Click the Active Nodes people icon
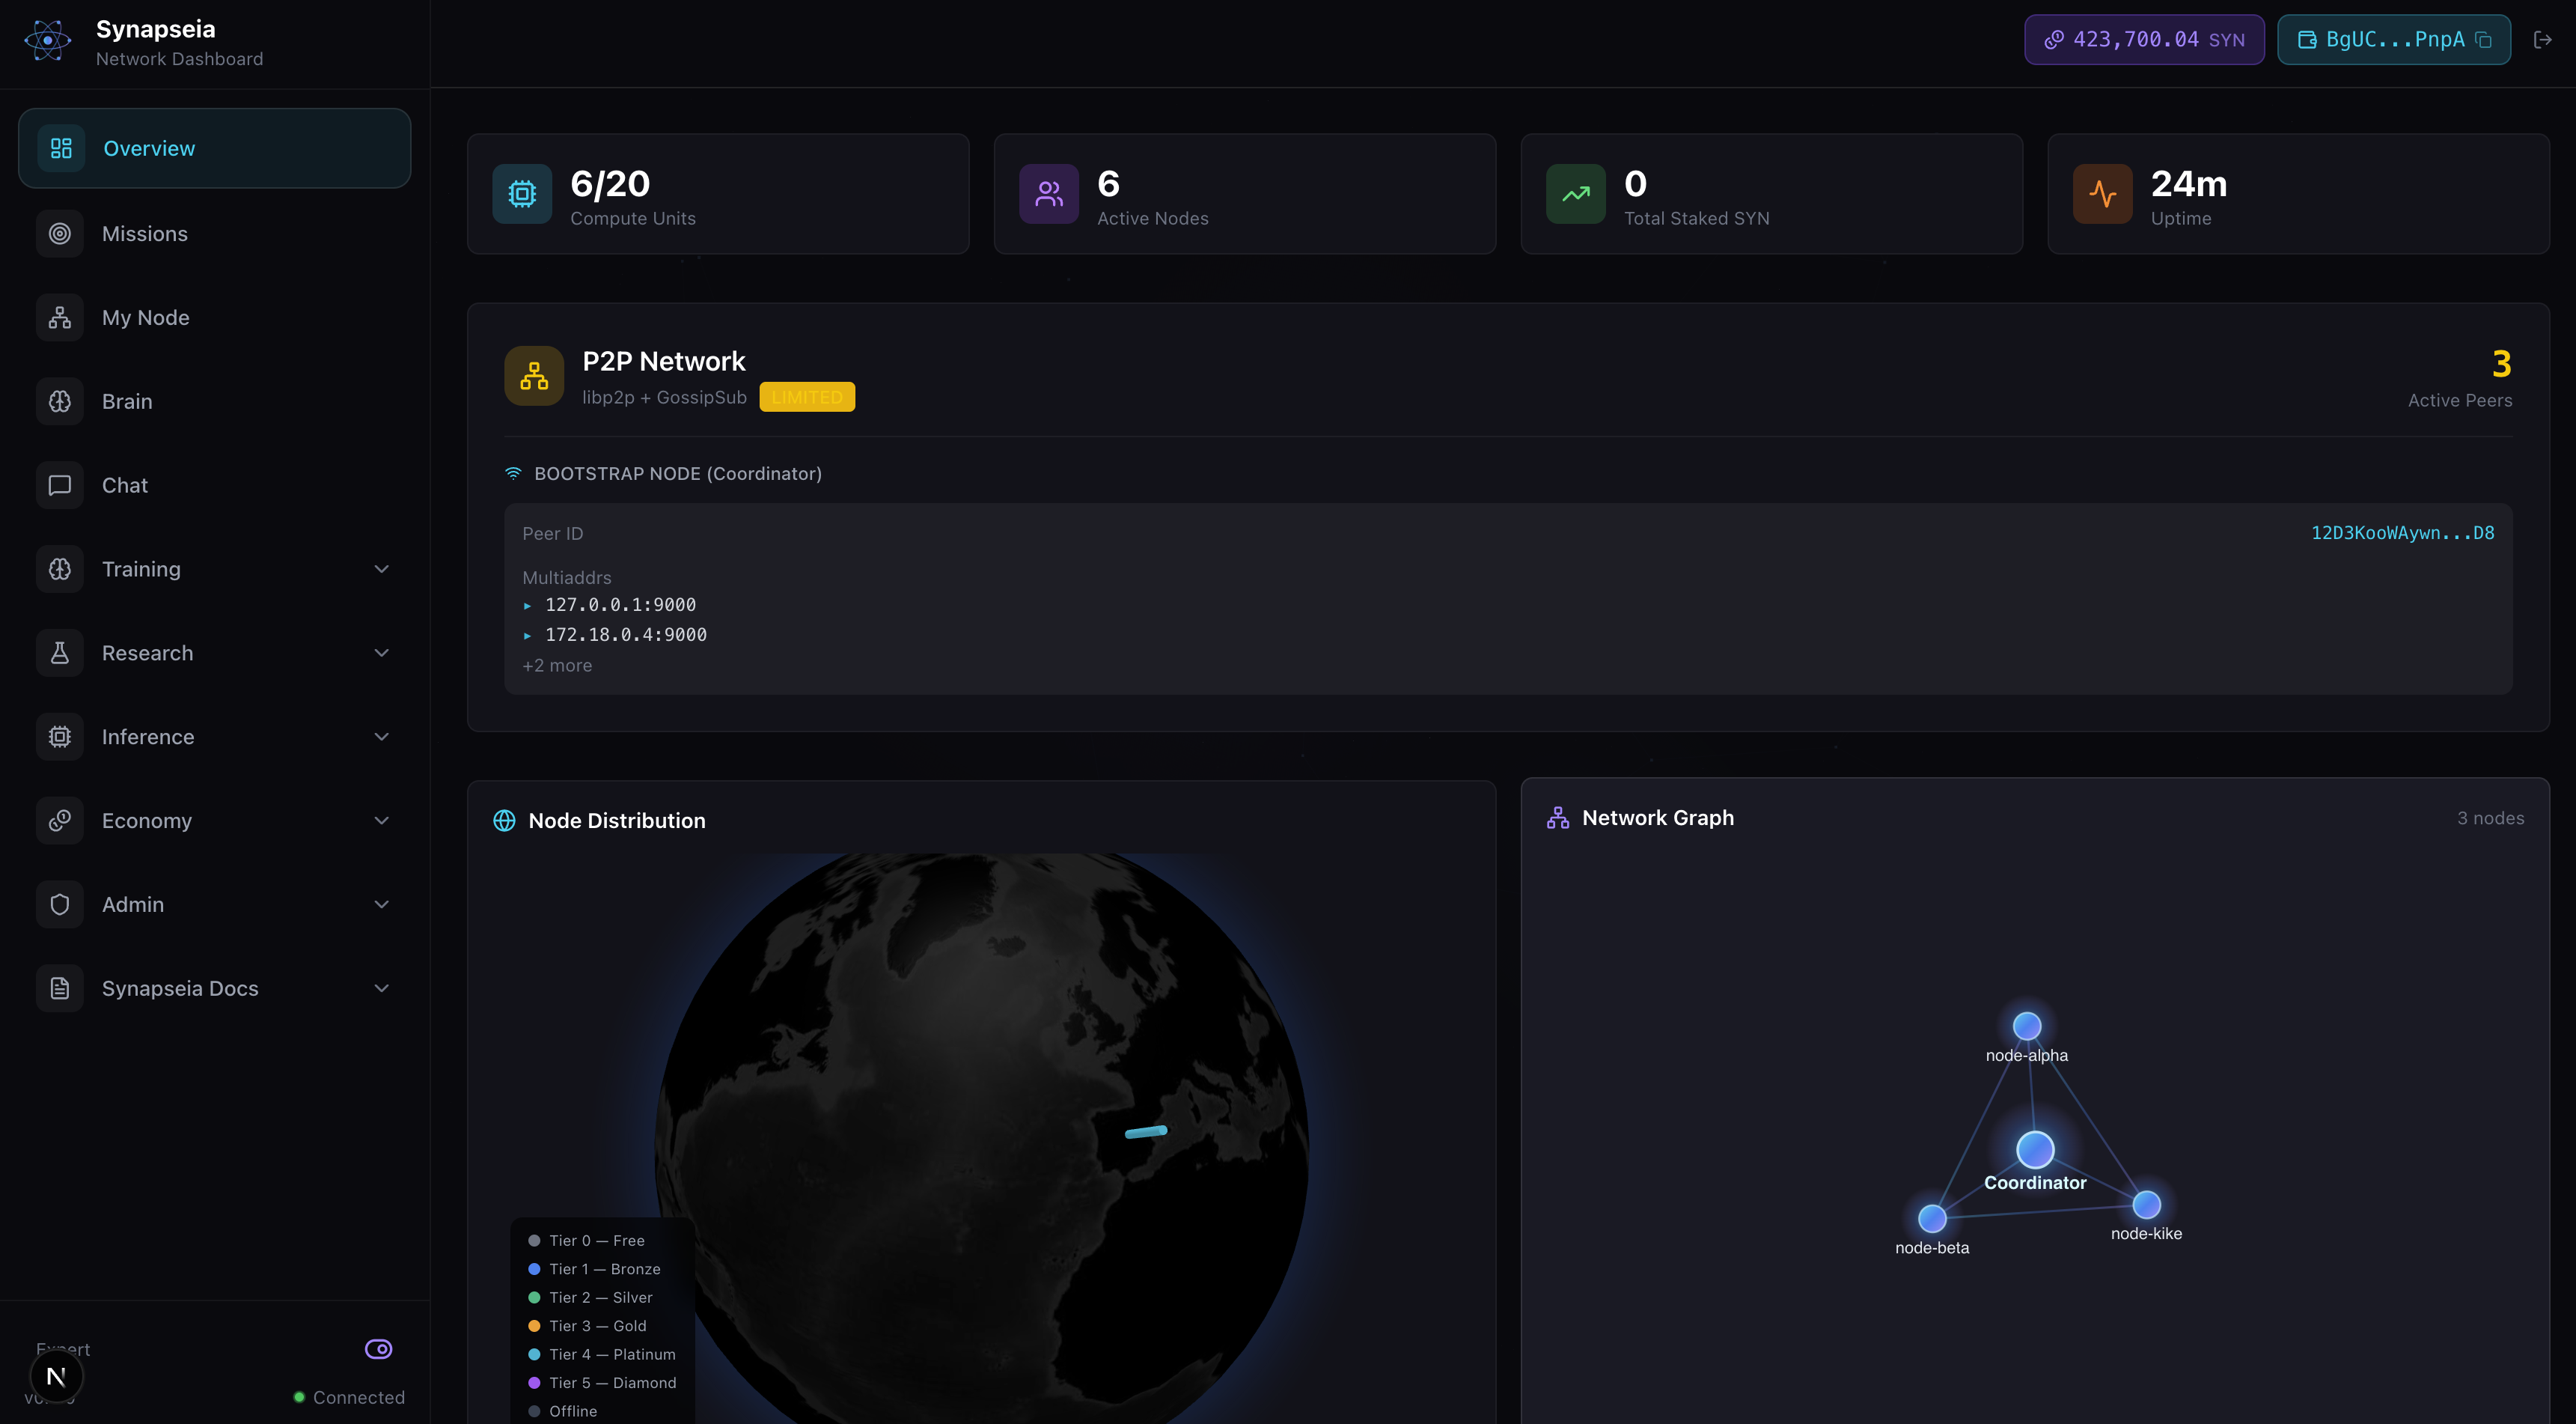 click(1049, 194)
